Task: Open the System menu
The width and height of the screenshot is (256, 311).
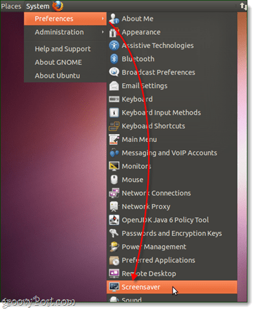Action: [x=37, y=6]
